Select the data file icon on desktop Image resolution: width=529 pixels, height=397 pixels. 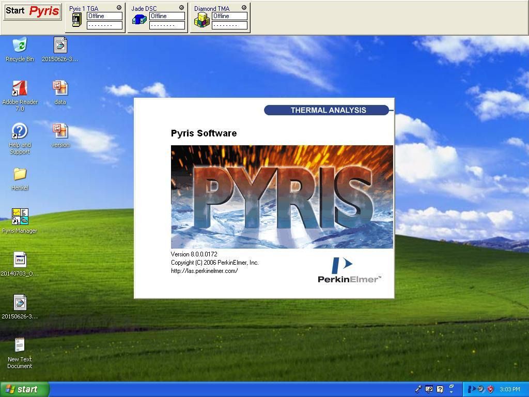(x=60, y=88)
